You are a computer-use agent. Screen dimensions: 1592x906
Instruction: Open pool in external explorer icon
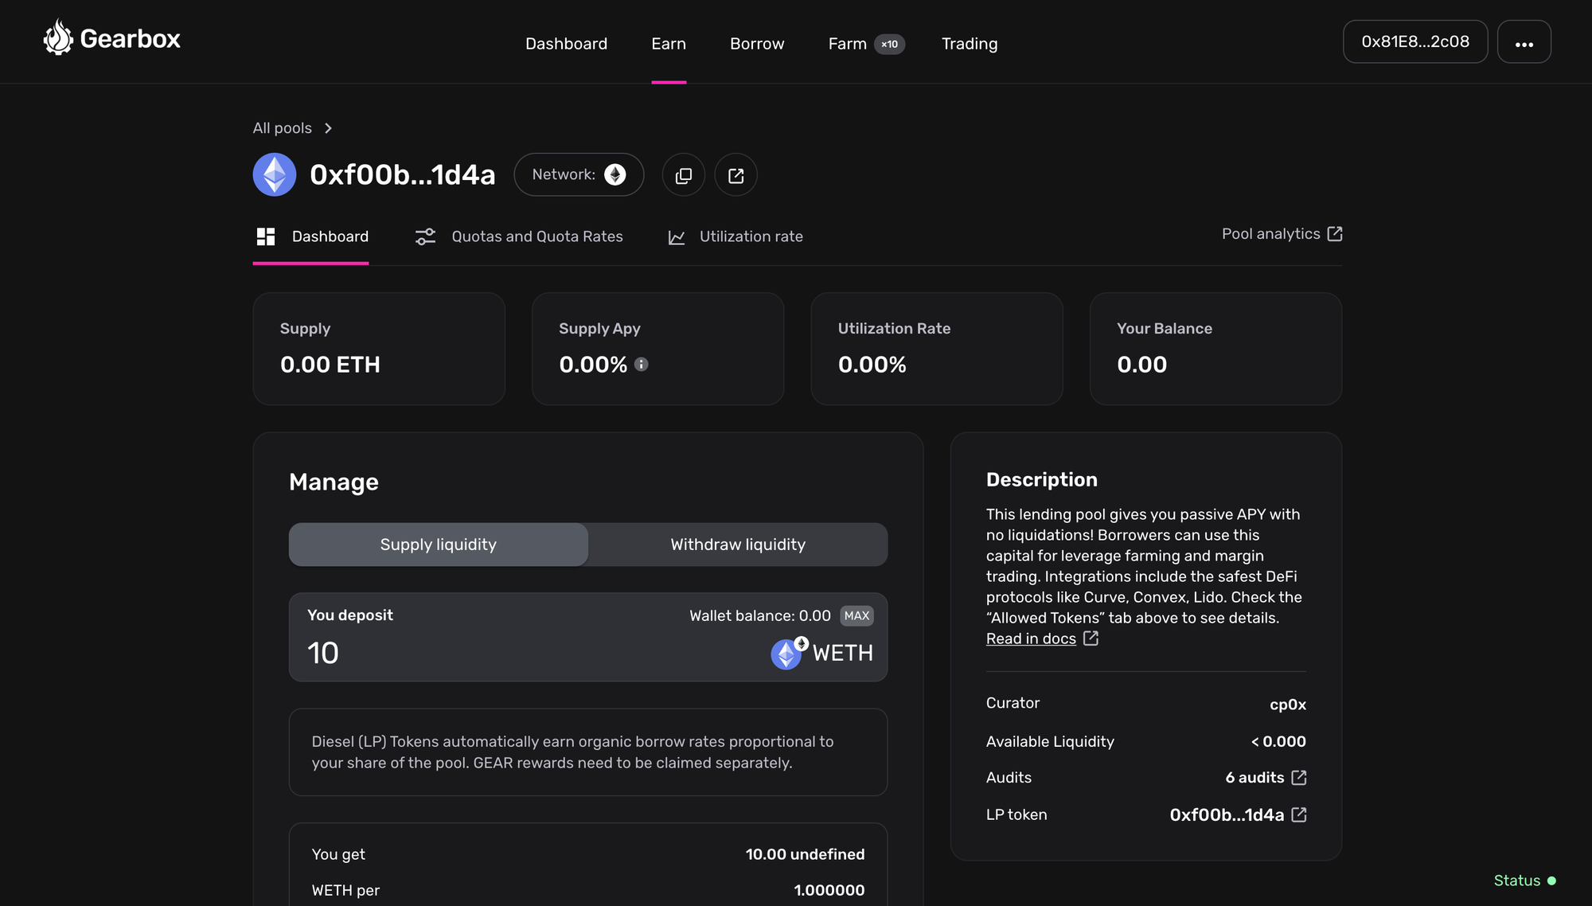click(x=736, y=175)
